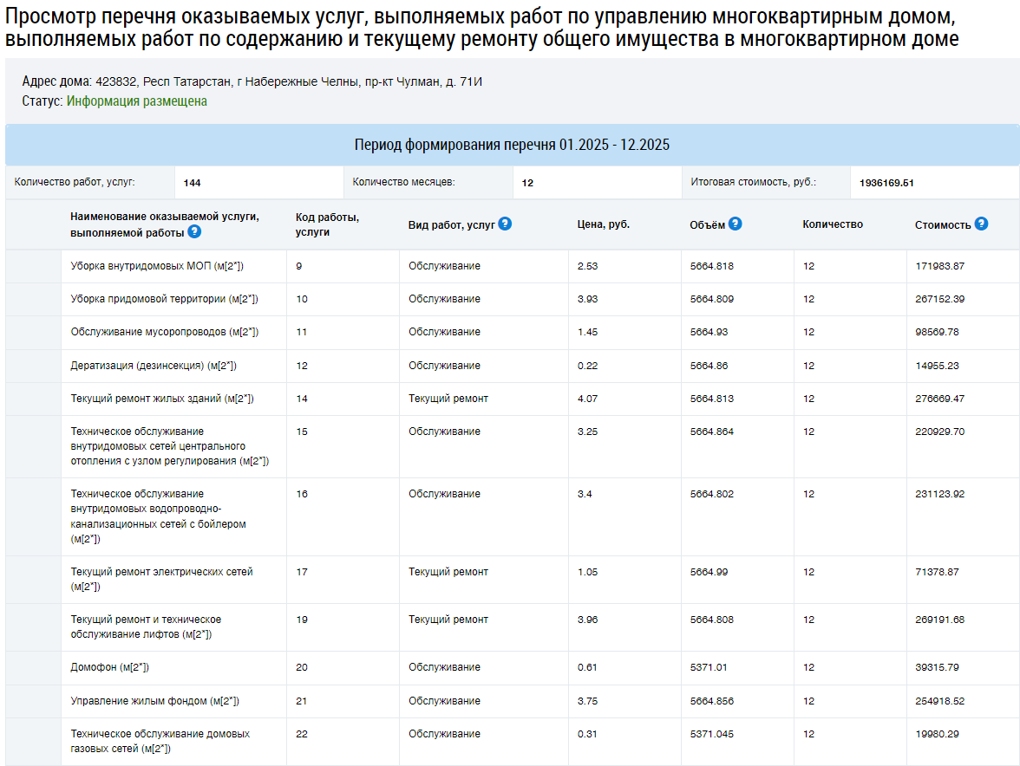Click 'Код работы, услуги' column header
This screenshot has height=766, width=1020.
pos(327,224)
